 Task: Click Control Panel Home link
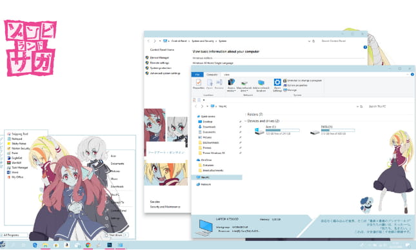click(162, 50)
